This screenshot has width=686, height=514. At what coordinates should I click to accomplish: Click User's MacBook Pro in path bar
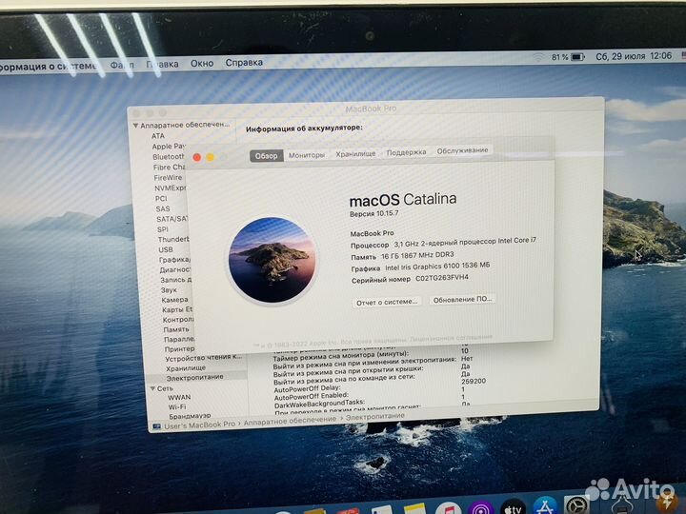199,425
